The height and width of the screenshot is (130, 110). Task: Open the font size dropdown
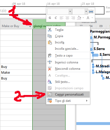(86, 12)
